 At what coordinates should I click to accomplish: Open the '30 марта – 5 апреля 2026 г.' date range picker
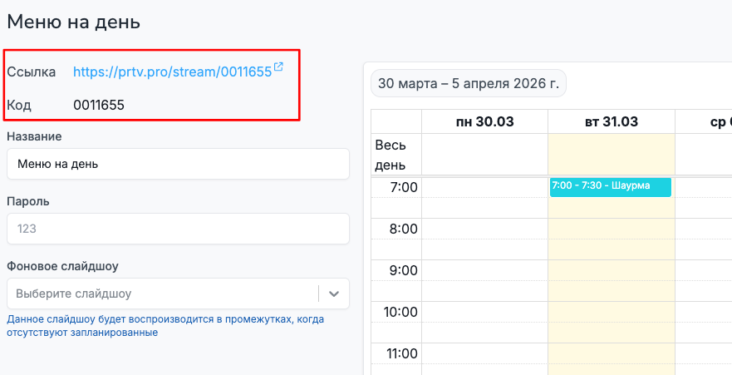[x=468, y=83]
